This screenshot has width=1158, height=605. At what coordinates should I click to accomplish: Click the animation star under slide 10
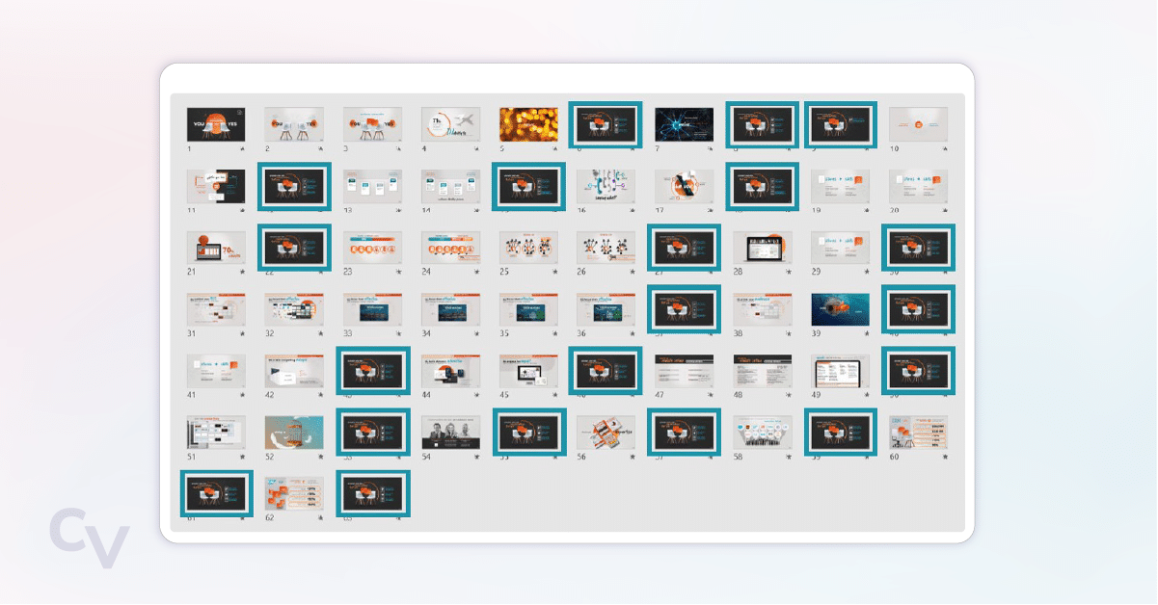click(x=945, y=149)
